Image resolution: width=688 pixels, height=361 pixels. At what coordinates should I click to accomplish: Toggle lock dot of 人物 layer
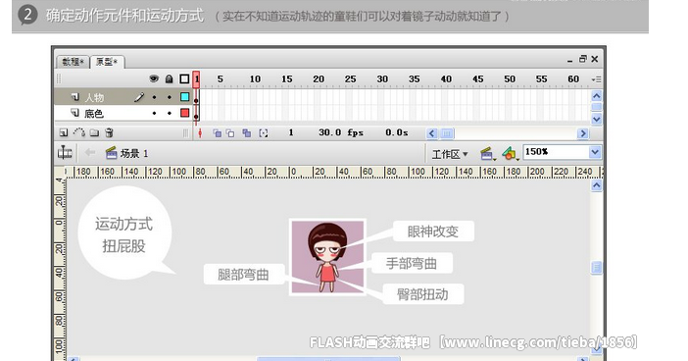[170, 97]
